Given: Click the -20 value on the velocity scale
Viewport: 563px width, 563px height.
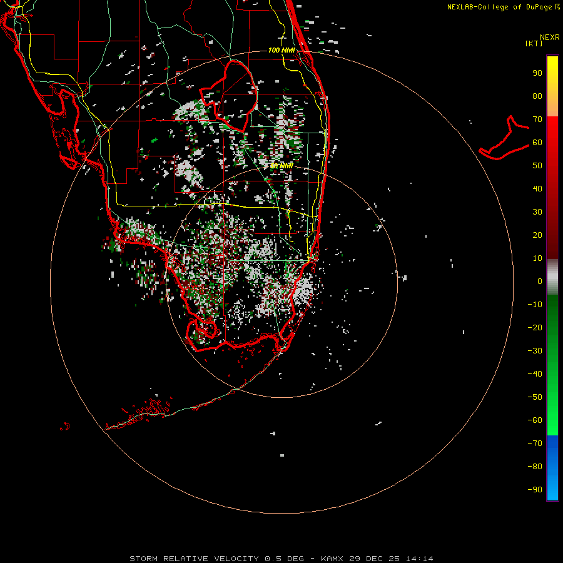Looking at the screenshot, I should coord(535,327).
